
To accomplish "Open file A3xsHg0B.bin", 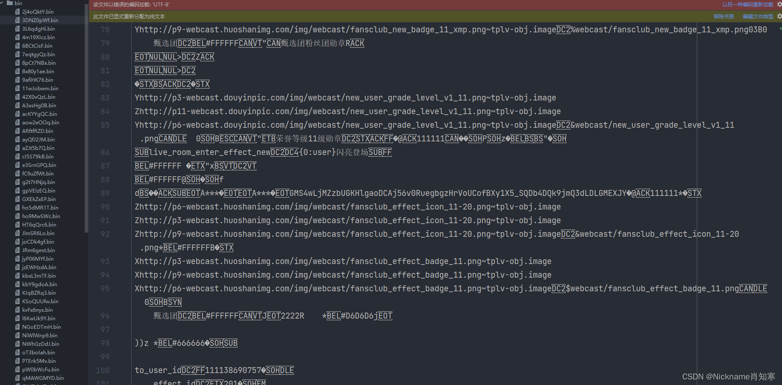I will coord(39,105).
